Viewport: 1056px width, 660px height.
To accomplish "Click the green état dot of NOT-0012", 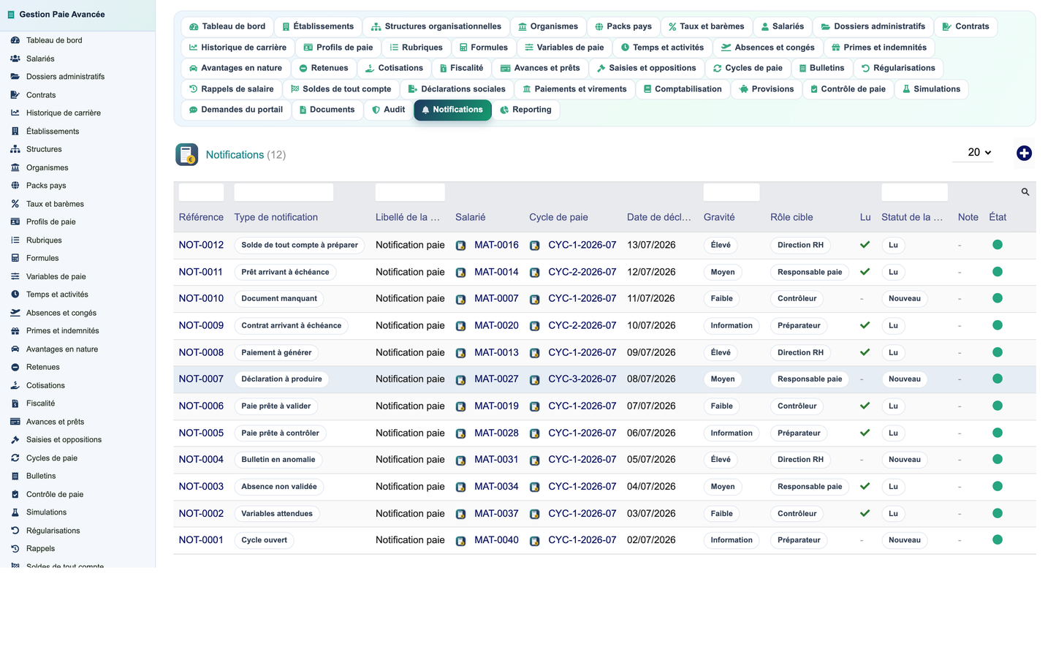I will pyautogui.click(x=997, y=245).
